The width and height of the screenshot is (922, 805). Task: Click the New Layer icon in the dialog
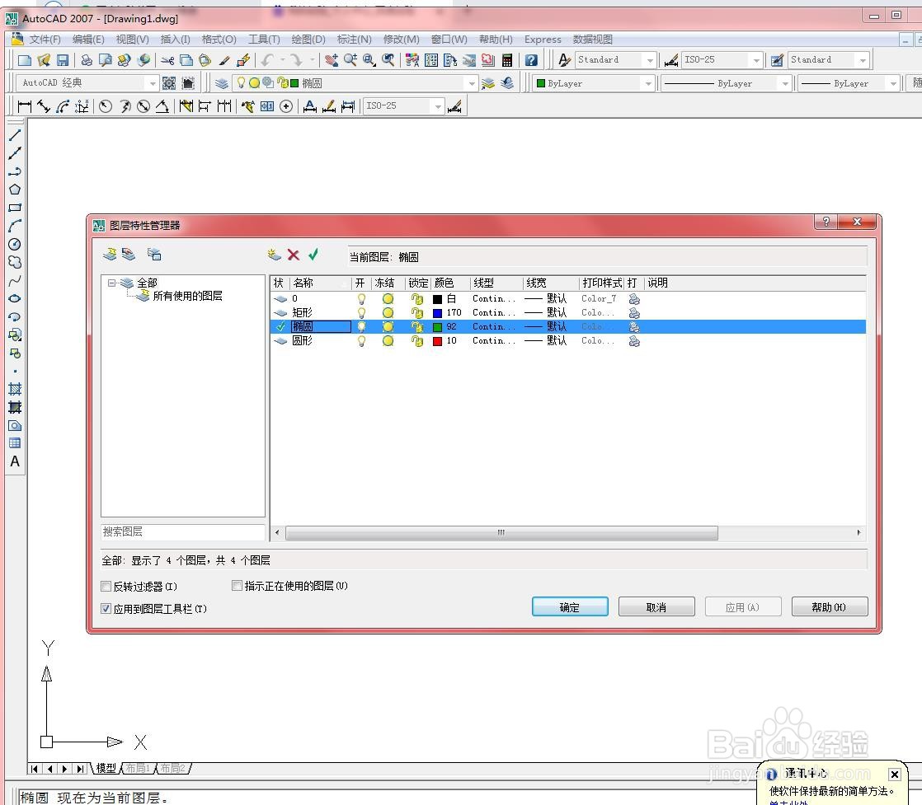(x=274, y=255)
